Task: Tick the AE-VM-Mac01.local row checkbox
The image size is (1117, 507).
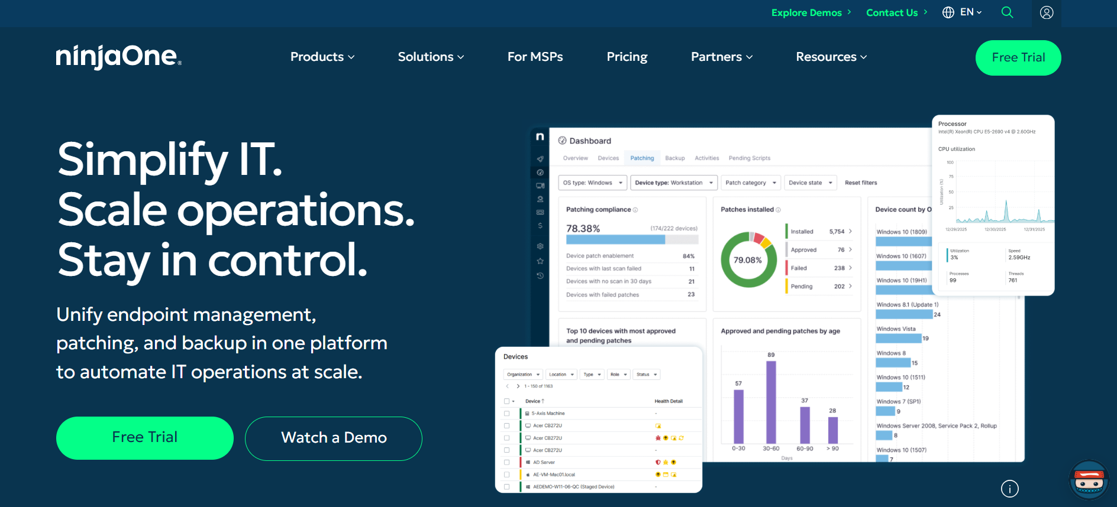Action: (x=506, y=474)
